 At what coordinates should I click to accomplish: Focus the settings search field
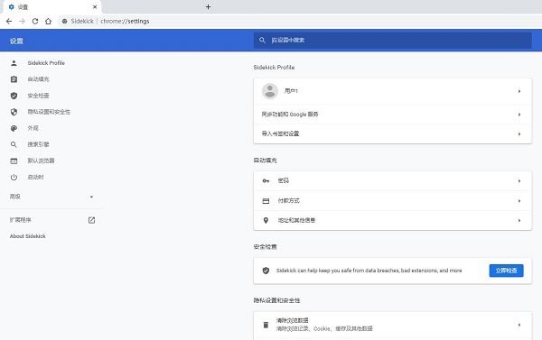(x=393, y=41)
